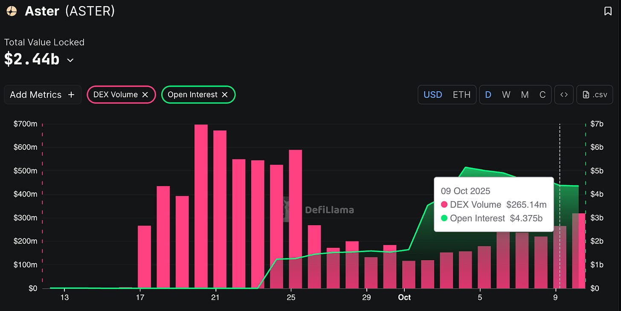Click the DefiLlama watermark logo

click(x=319, y=209)
